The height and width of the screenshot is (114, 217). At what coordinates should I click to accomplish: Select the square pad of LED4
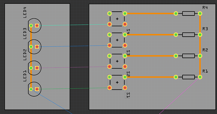click(x=37, y=26)
